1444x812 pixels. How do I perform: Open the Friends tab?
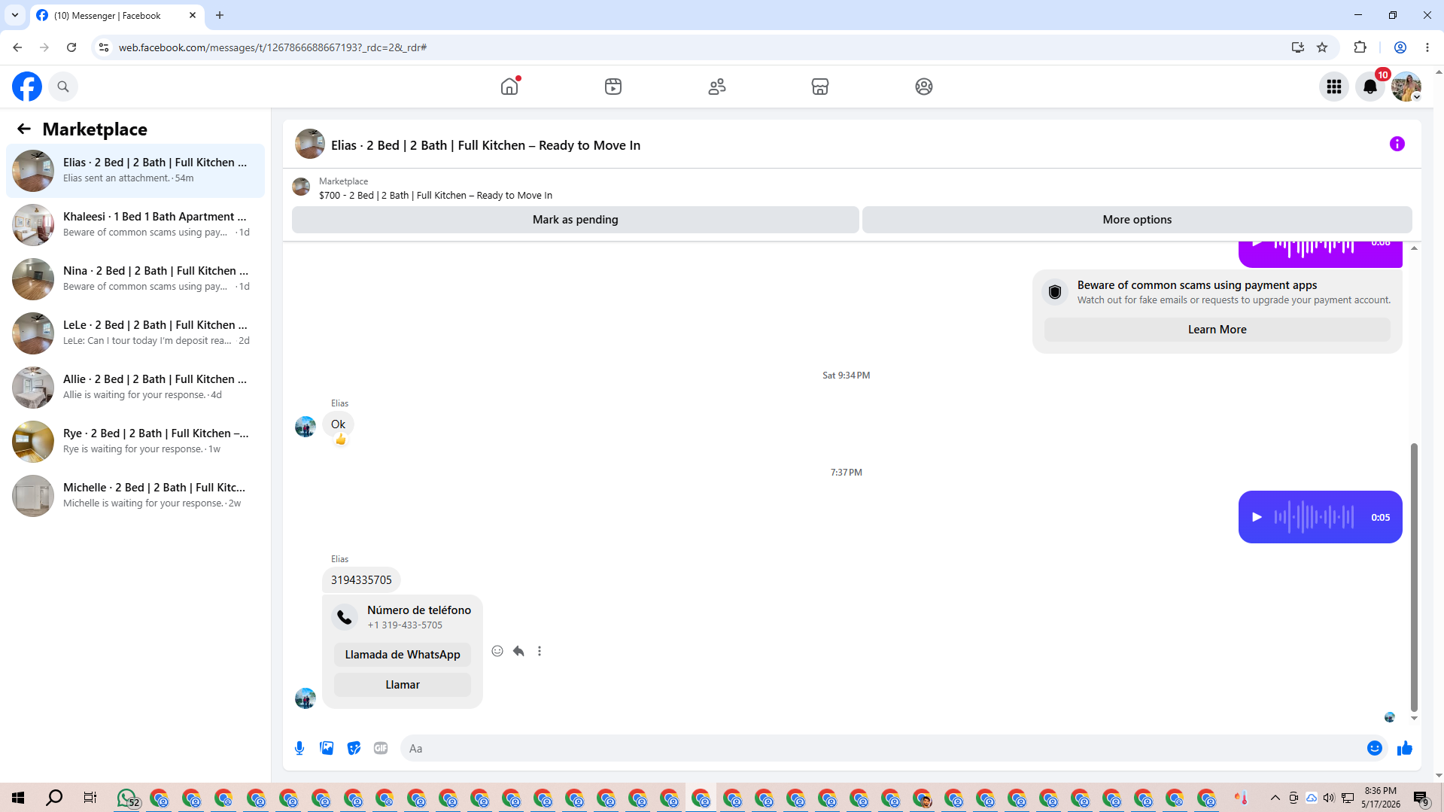717,87
